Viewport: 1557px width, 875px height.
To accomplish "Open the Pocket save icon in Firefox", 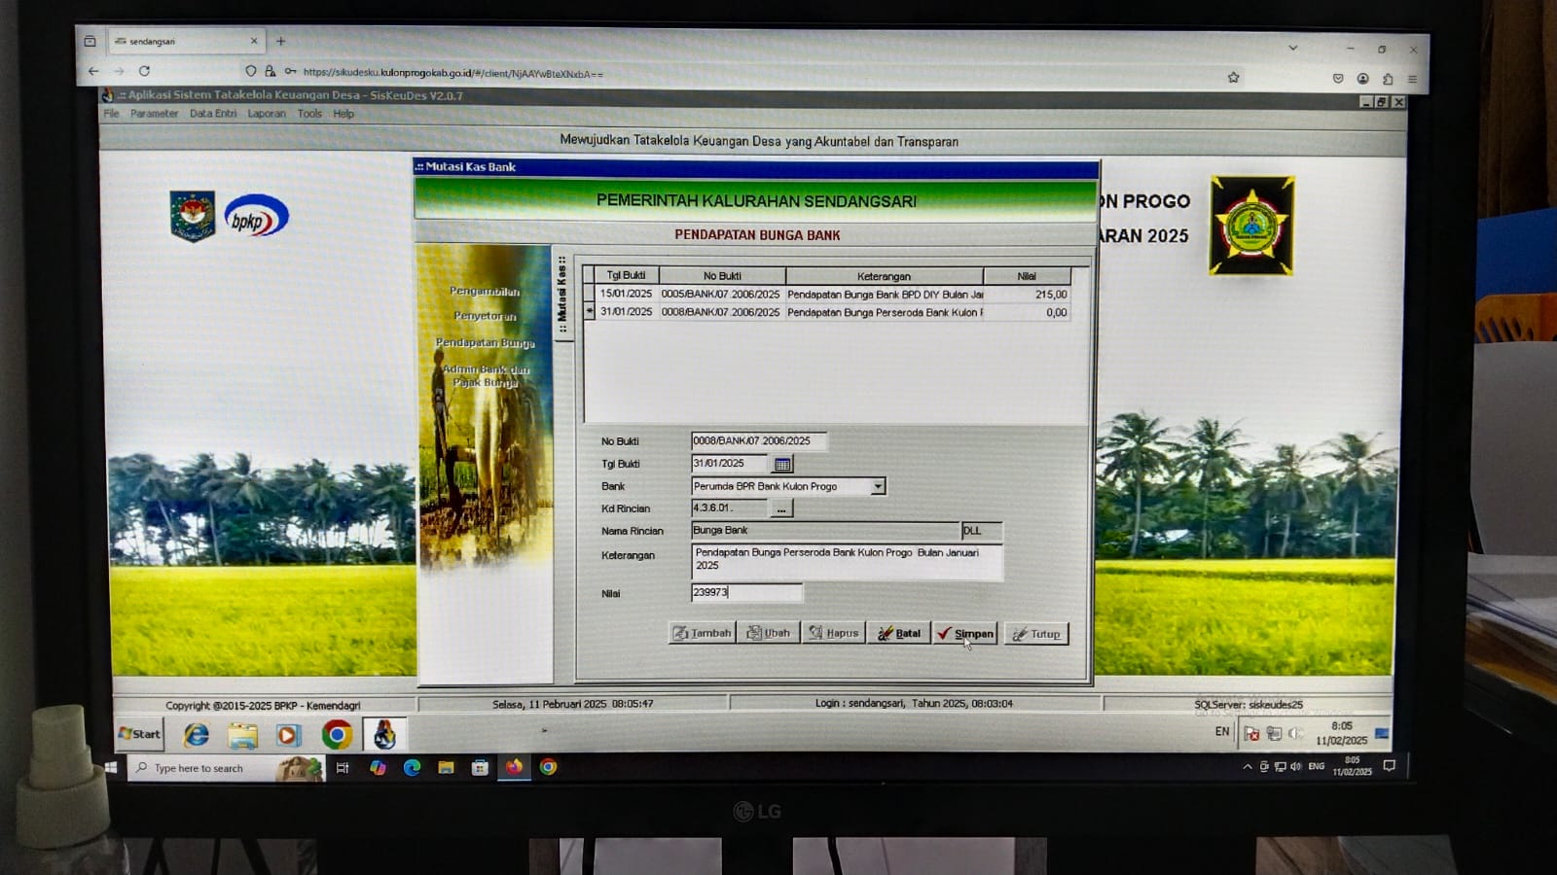I will (1338, 79).
